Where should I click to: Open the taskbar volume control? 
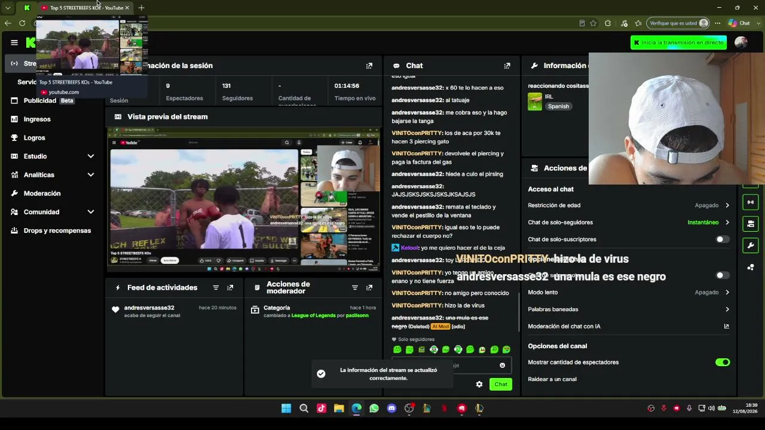(711, 408)
